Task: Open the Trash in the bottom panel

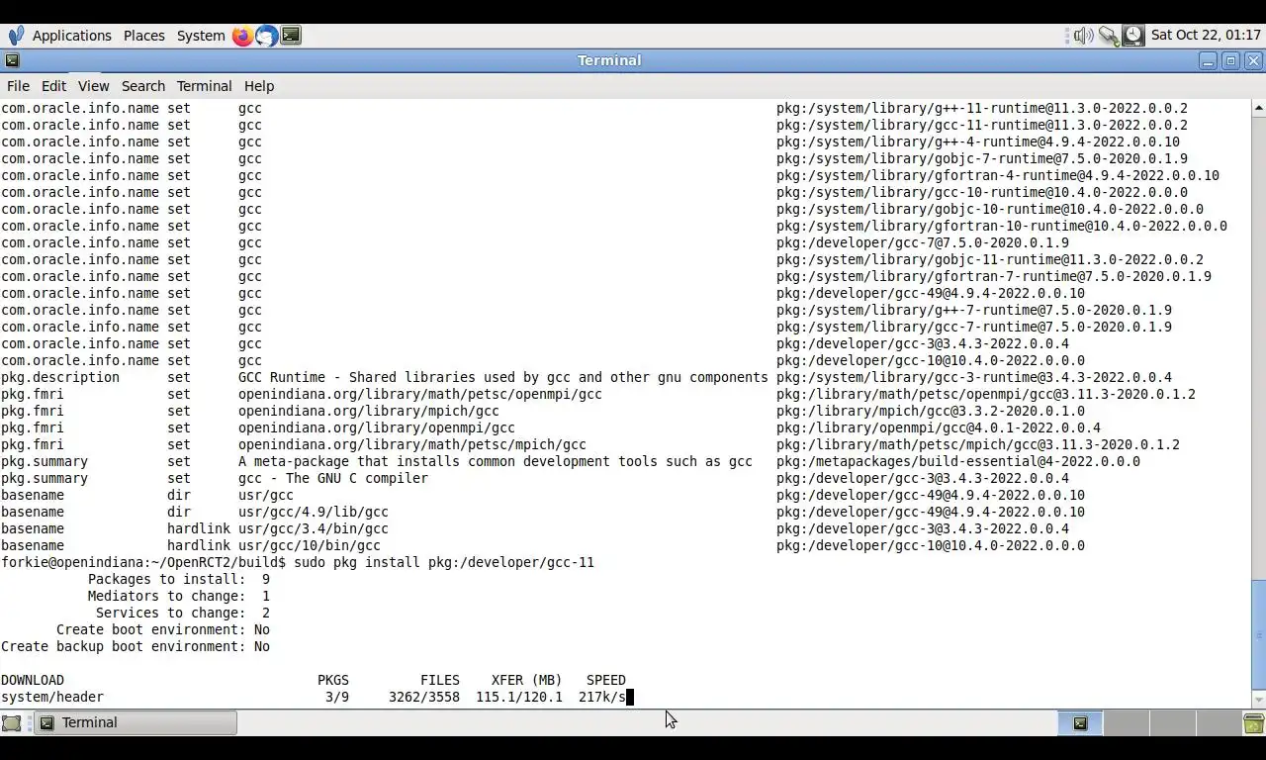Action: point(1253,723)
